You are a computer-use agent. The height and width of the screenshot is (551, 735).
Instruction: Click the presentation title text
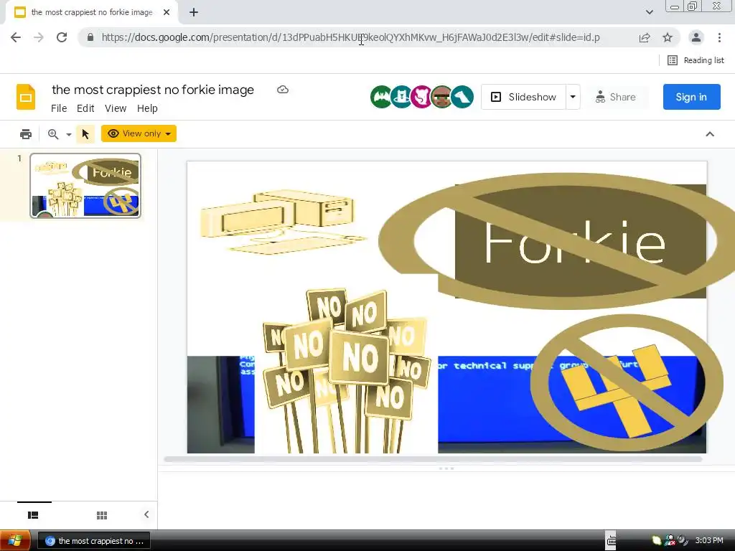point(153,90)
